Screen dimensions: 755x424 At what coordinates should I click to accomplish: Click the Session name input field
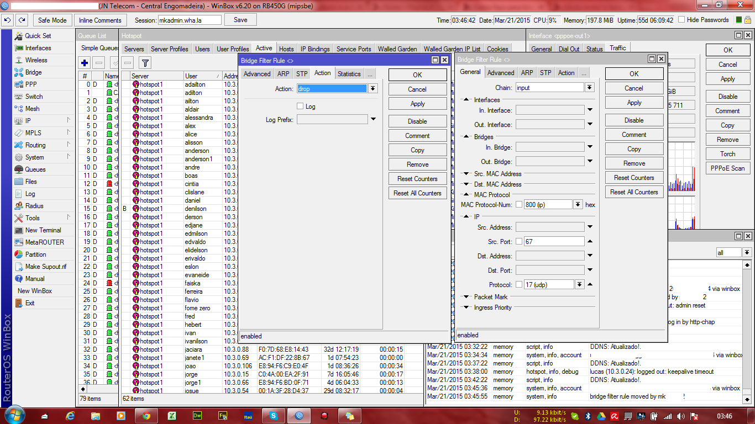pyautogui.click(x=189, y=20)
